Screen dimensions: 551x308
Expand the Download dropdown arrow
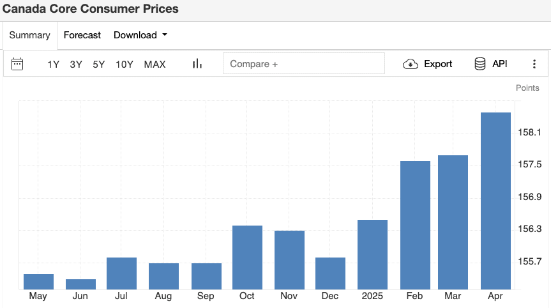point(165,35)
